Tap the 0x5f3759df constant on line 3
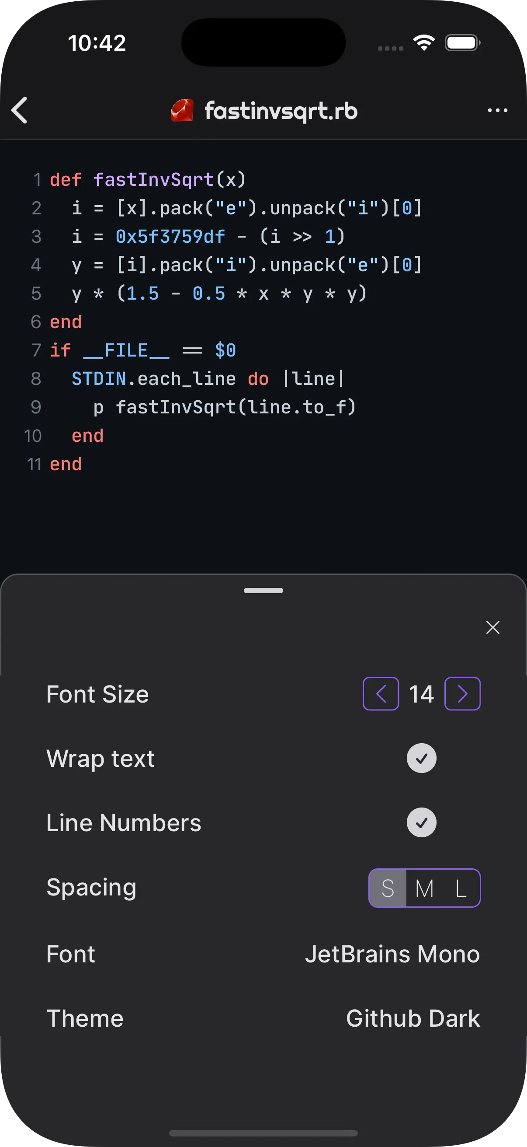 170,236
